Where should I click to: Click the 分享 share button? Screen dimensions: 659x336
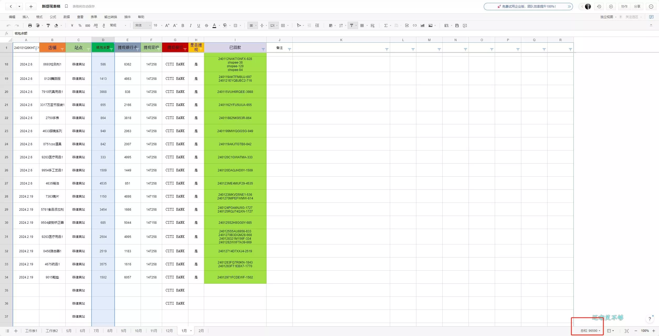(x=637, y=7)
